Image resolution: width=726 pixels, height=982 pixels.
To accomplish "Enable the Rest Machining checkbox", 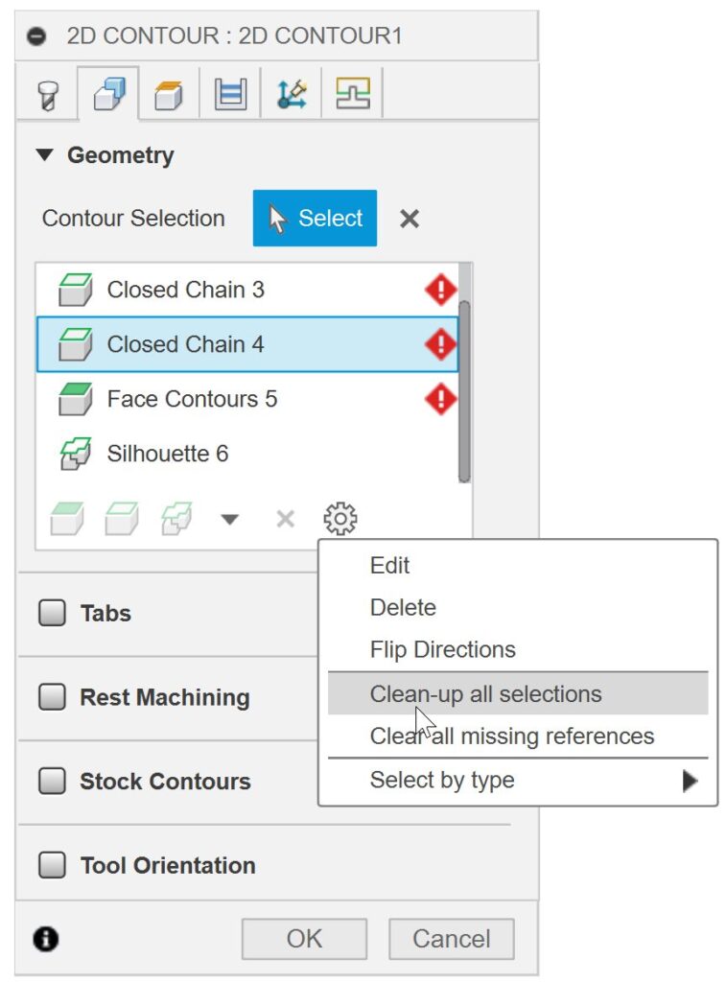I will coord(52,697).
